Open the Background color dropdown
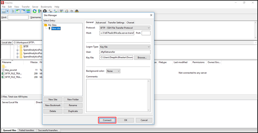Screen dimensions: 258x133 click(x=113, y=71)
